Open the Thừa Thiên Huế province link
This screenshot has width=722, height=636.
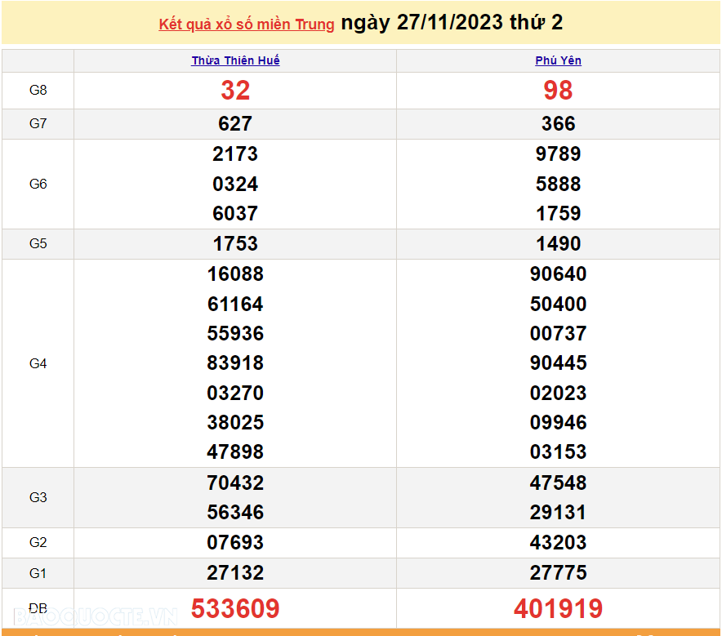[x=235, y=61]
